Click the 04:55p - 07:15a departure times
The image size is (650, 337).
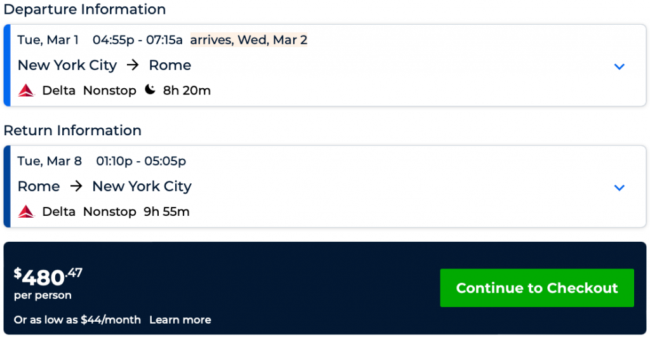click(138, 40)
